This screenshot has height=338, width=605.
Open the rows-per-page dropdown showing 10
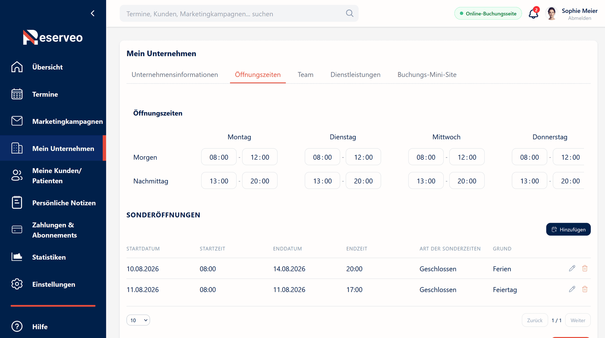(138, 320)
